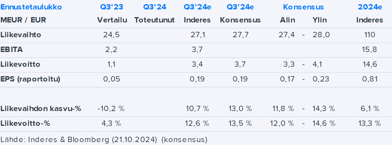The width and height of the screenshot is (392, 145).
Task: Click the EPS (raportoitu) row label
Action: coord(30,79)
